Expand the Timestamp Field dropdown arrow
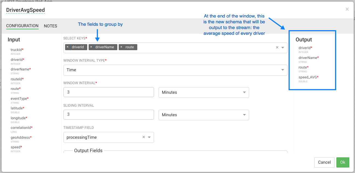The width and height of the screenshot is (355, 173). [149, 137]
